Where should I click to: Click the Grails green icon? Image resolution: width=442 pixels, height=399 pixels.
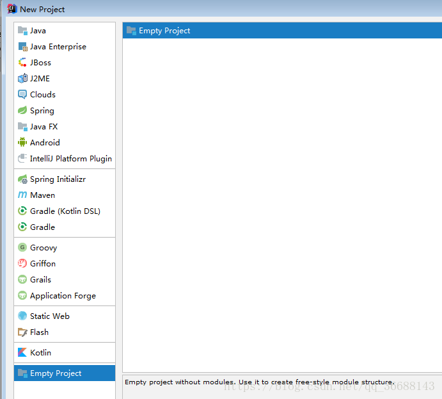pos(22,280)
